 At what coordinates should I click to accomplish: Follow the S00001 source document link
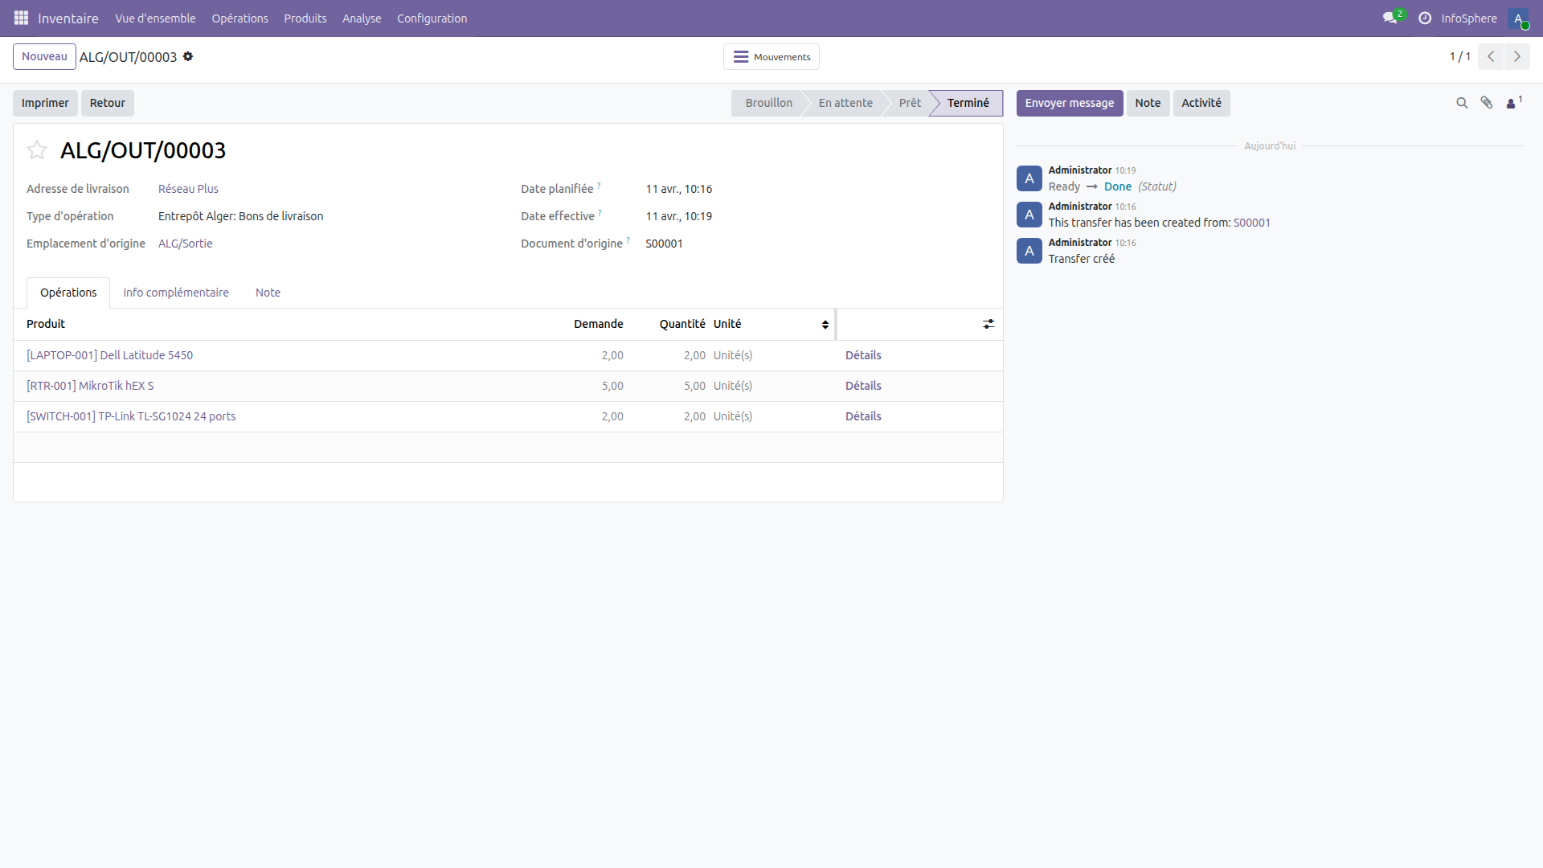click(x=1251, y=223)
